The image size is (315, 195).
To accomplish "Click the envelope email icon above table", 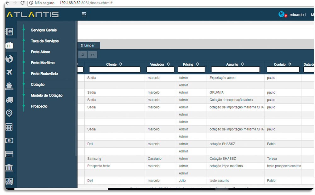I will (93, 55).
